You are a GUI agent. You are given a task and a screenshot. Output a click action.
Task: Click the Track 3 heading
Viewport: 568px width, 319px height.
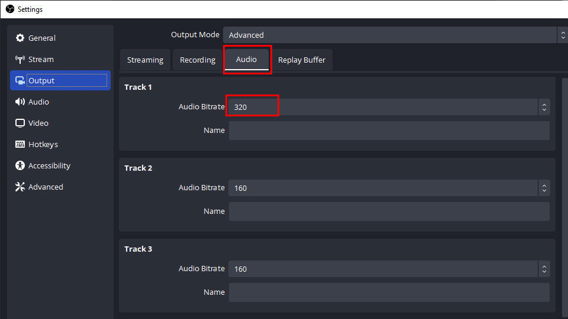138,249
